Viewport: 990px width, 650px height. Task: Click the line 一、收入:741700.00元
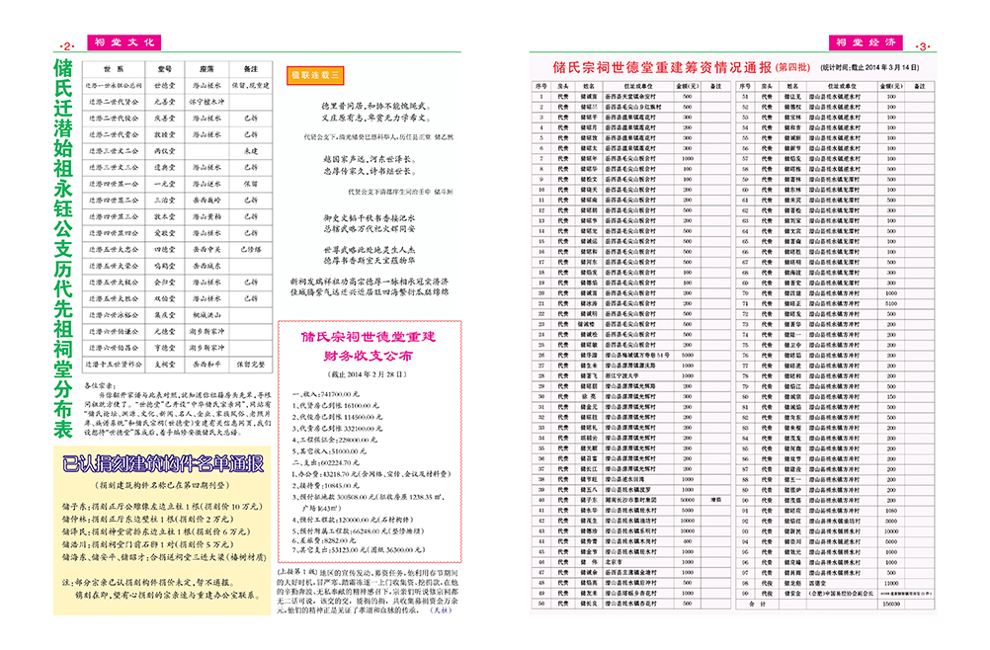324,394
